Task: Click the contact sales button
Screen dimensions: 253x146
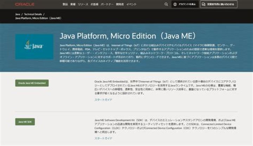Action: [x=219, y=4]
